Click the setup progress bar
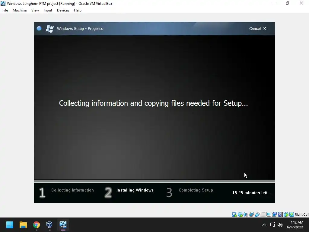309x232 pixels. (154, 181)
